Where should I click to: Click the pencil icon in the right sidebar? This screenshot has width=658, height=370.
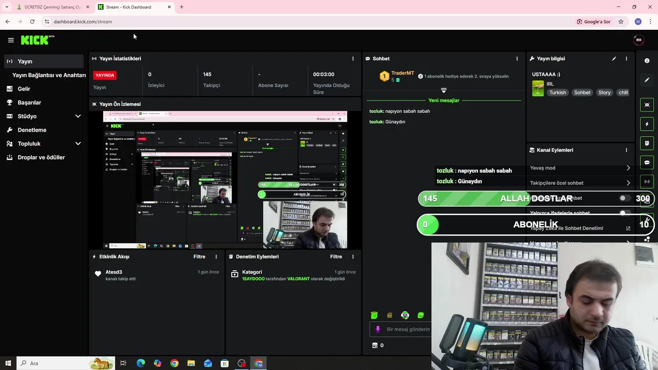coord(647,80)
